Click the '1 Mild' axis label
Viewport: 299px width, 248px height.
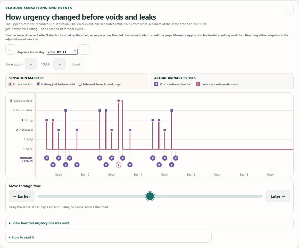pos(28,139)
